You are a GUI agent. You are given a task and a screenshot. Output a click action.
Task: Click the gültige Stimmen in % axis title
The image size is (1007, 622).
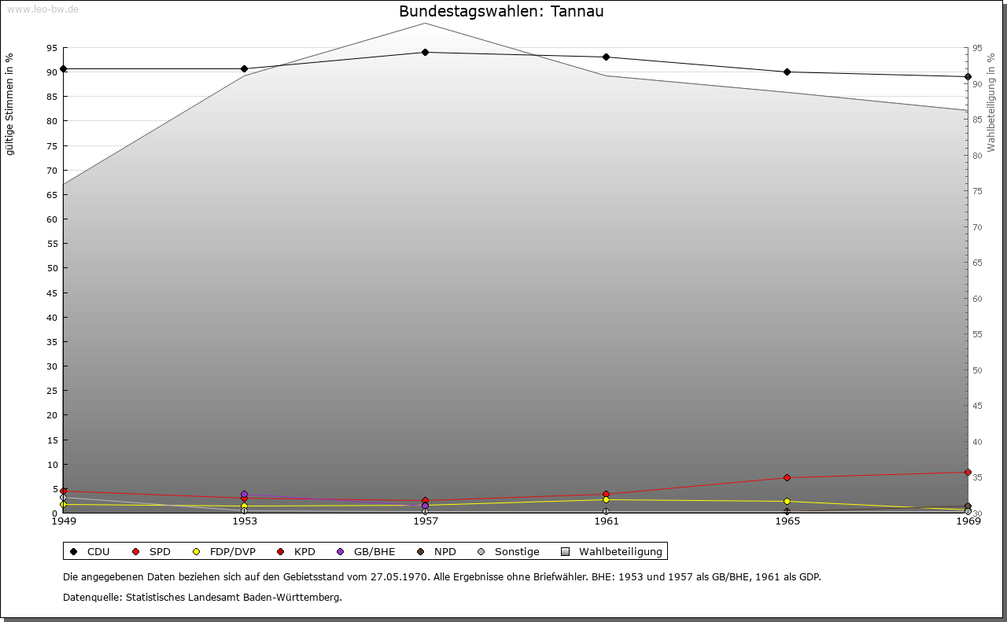pyautogui.click(x=9, y=105)
